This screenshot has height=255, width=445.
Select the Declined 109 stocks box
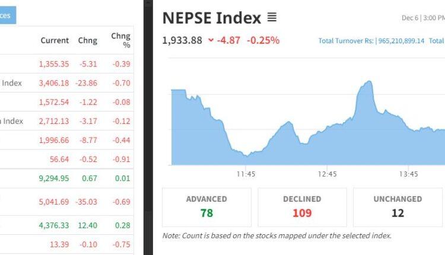(302, 207)
